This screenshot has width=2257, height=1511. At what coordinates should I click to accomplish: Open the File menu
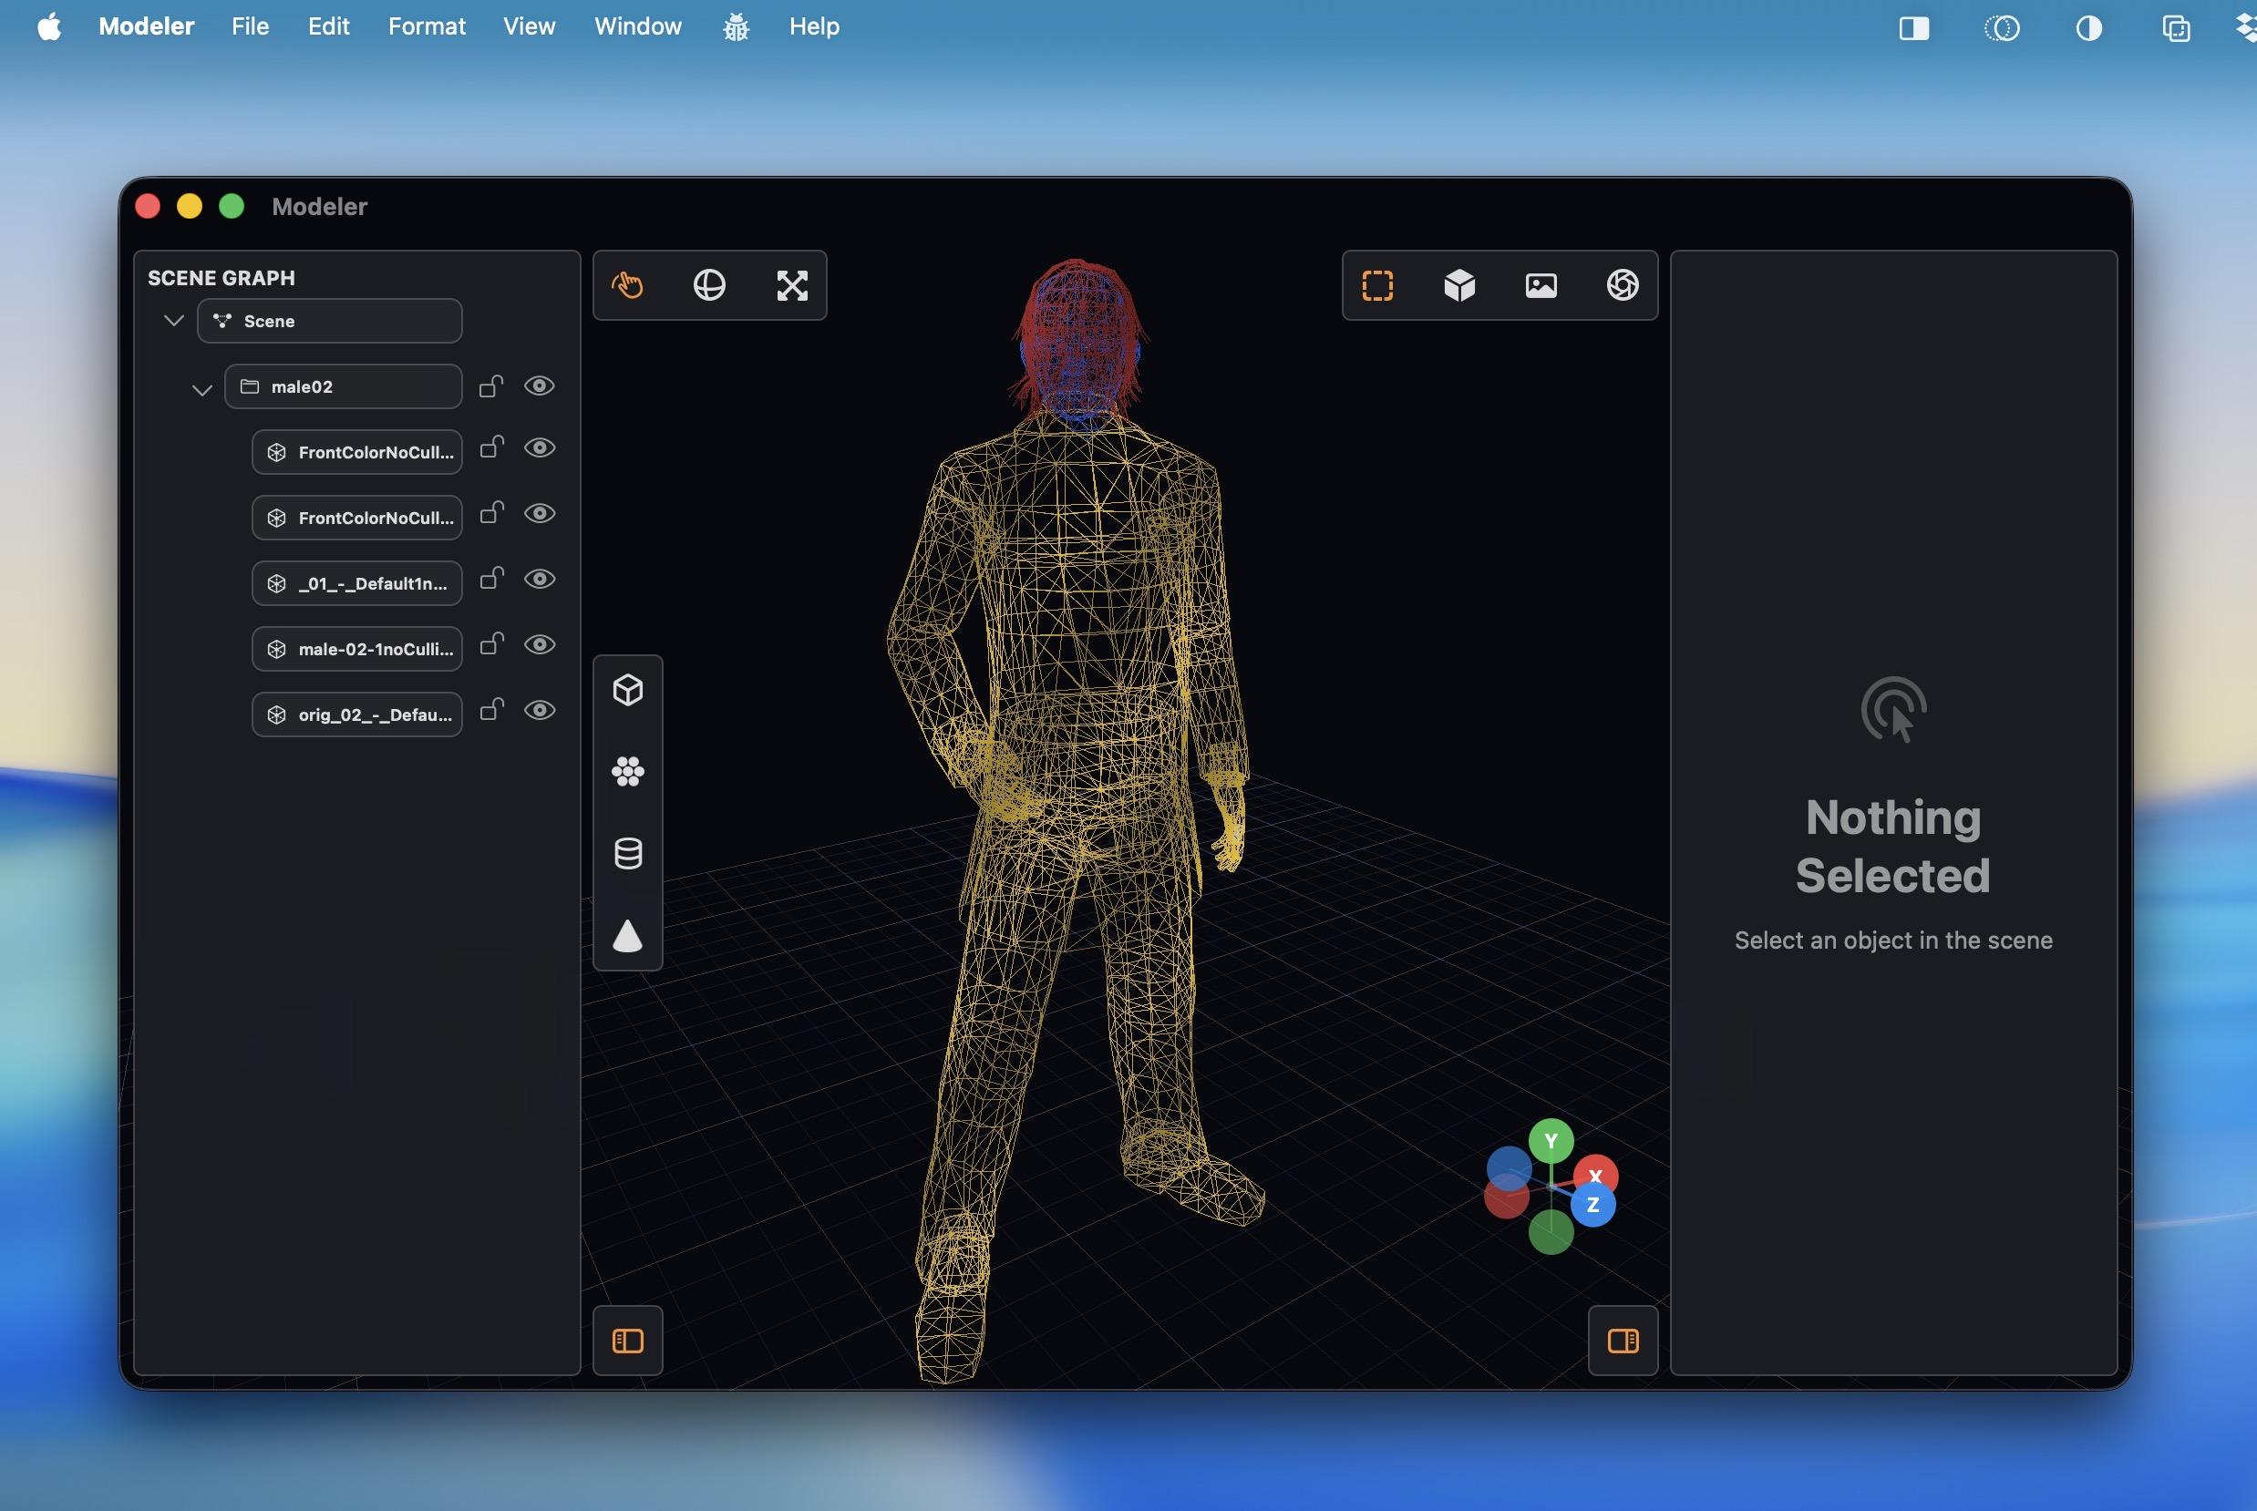[250, 27]
